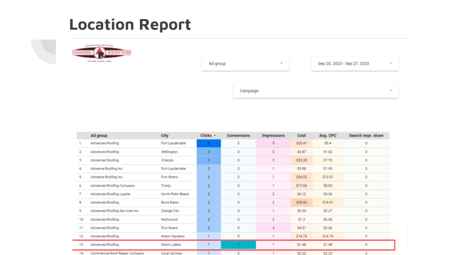Click the clicks cell for Fort Lauderdale row 1
The image size is (454, 255).
(209, 144)
